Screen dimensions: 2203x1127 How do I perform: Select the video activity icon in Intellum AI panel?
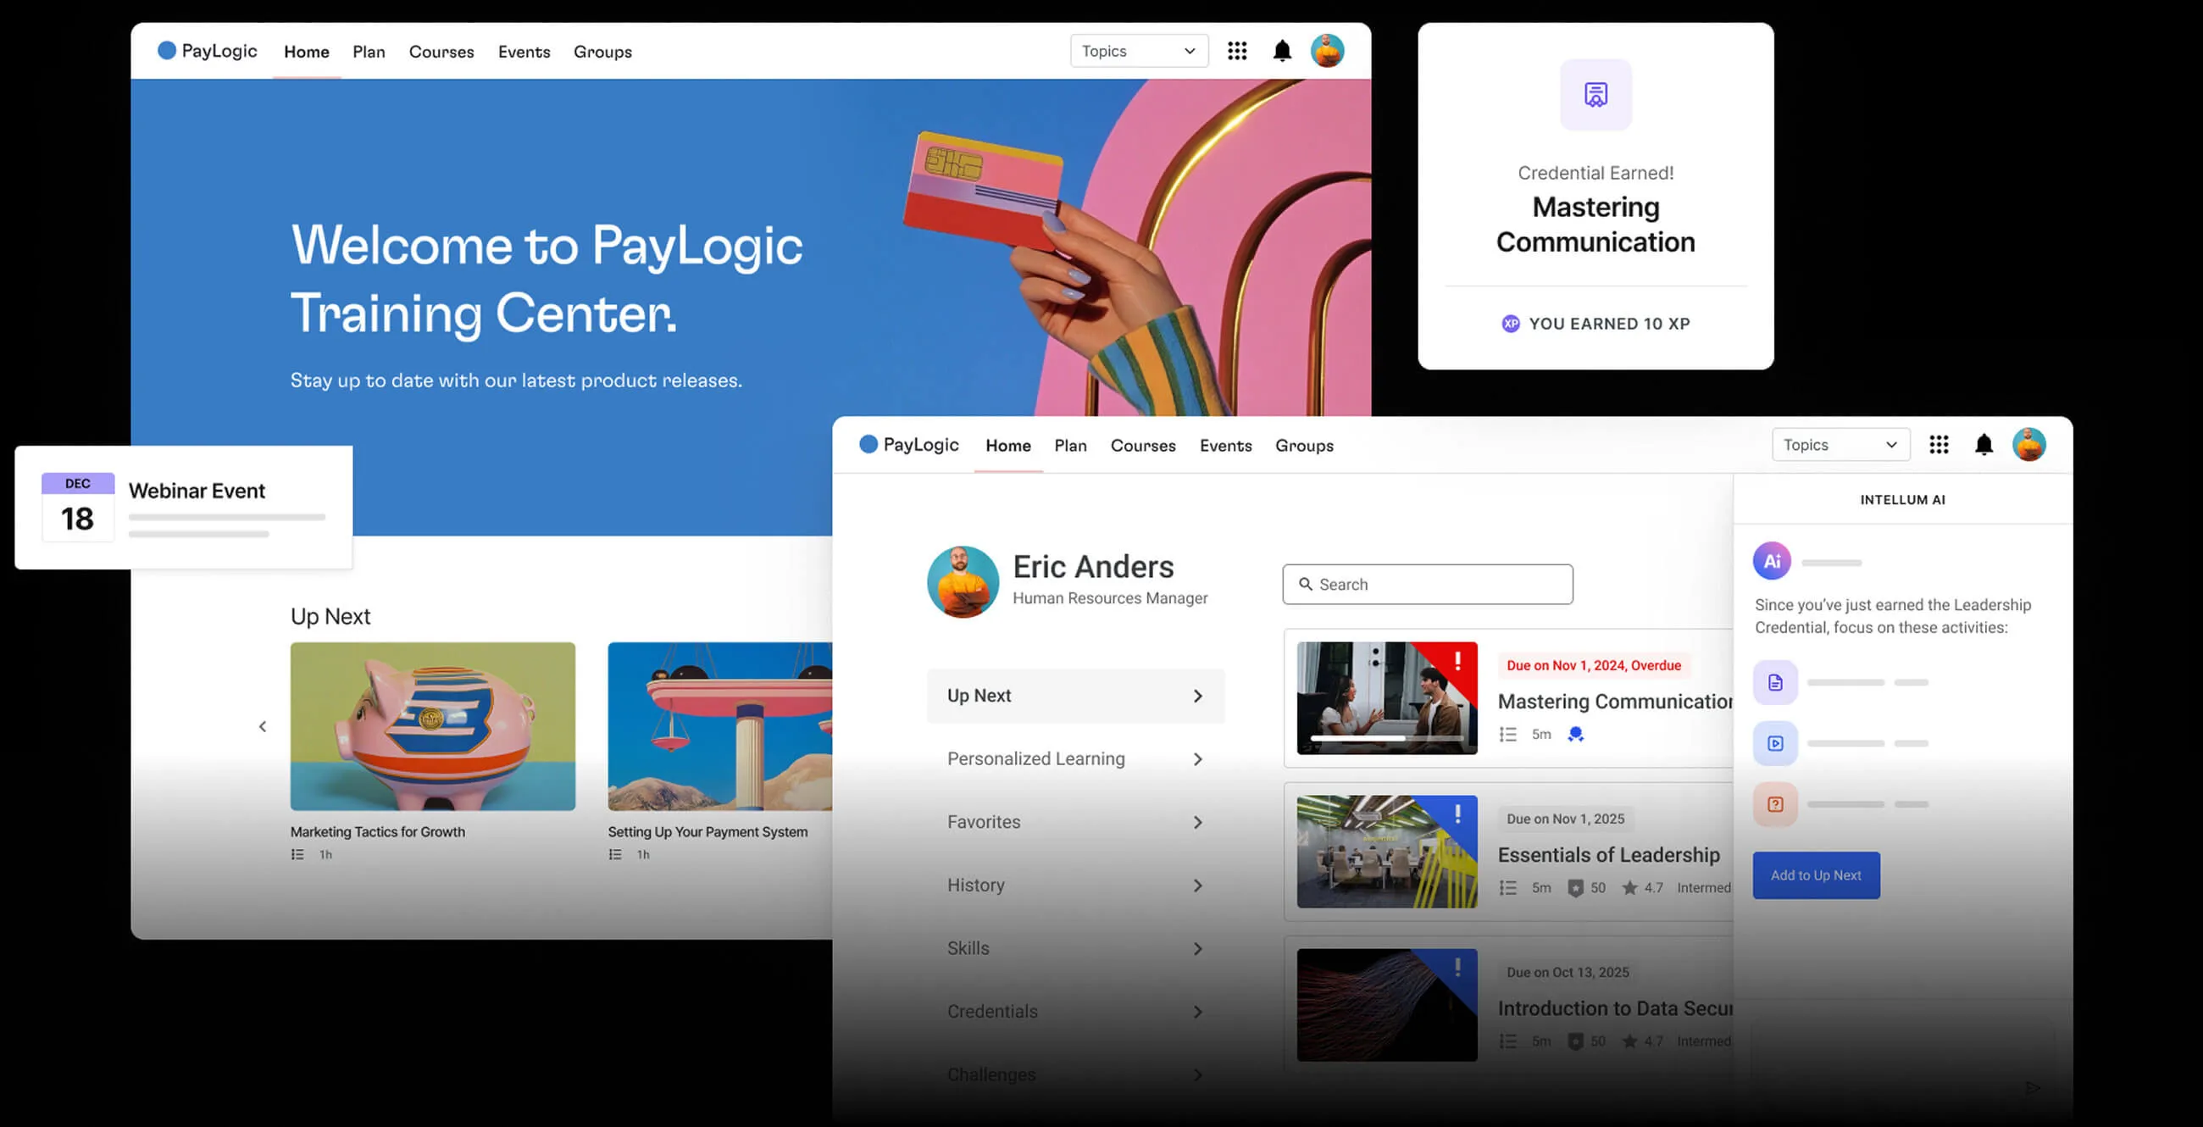coord(1775,743)
